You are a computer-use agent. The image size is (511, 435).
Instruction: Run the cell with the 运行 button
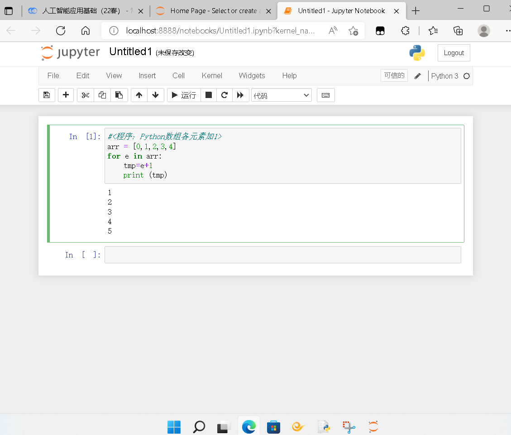(183, 95)
